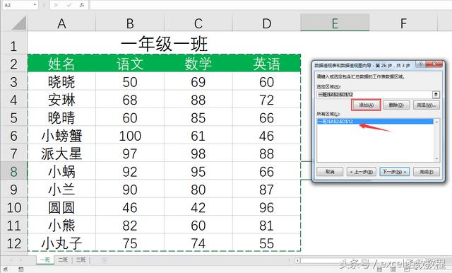Click the cell containing 派大星
The image size is (452, 273).
tap(61, 153)
